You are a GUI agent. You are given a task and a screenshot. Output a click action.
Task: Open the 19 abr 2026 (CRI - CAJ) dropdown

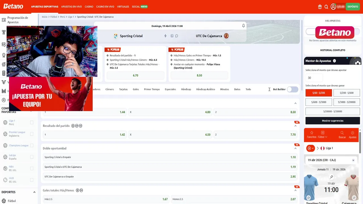click(331, 160)
